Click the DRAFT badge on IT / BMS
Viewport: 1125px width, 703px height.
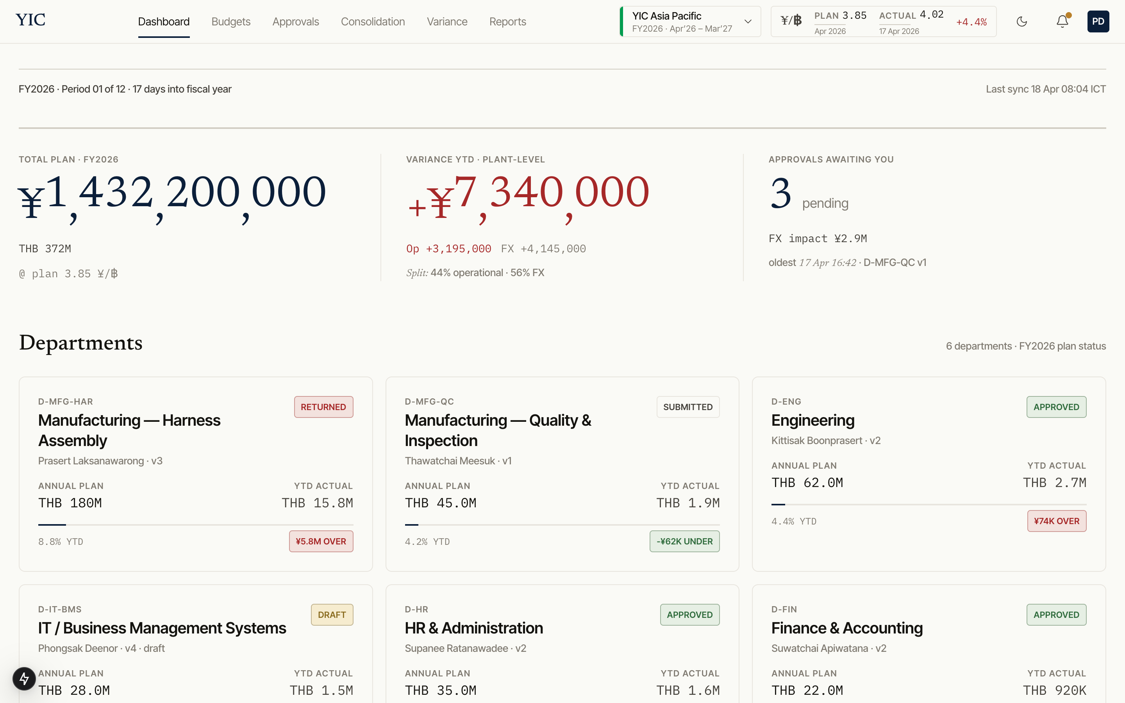[332, 615]
